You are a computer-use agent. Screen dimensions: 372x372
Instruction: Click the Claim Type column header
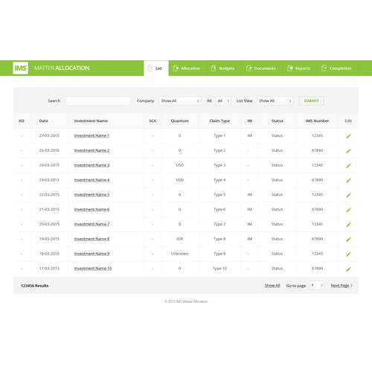point(219,121)
